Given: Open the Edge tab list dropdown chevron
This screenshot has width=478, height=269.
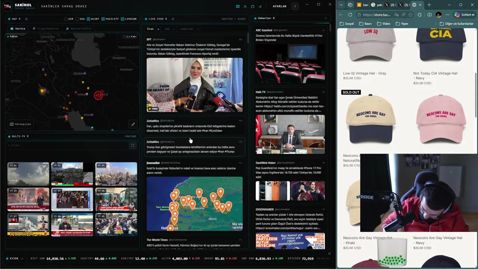Looking at the screenshot, I should coord(341,5).
